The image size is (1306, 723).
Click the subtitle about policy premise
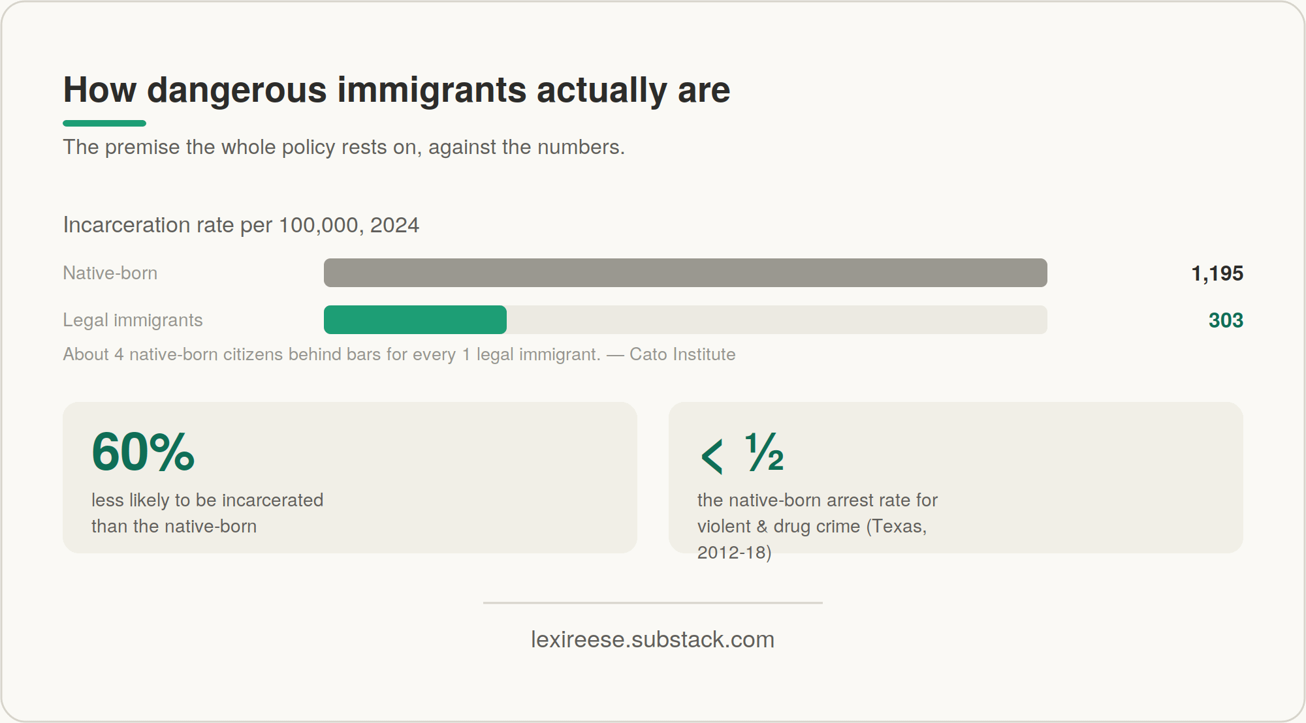click(343, 147)
